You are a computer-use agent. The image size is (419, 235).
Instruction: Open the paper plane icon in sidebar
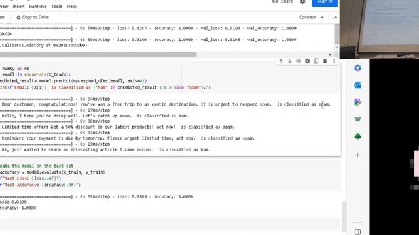(x=357, y=119)
